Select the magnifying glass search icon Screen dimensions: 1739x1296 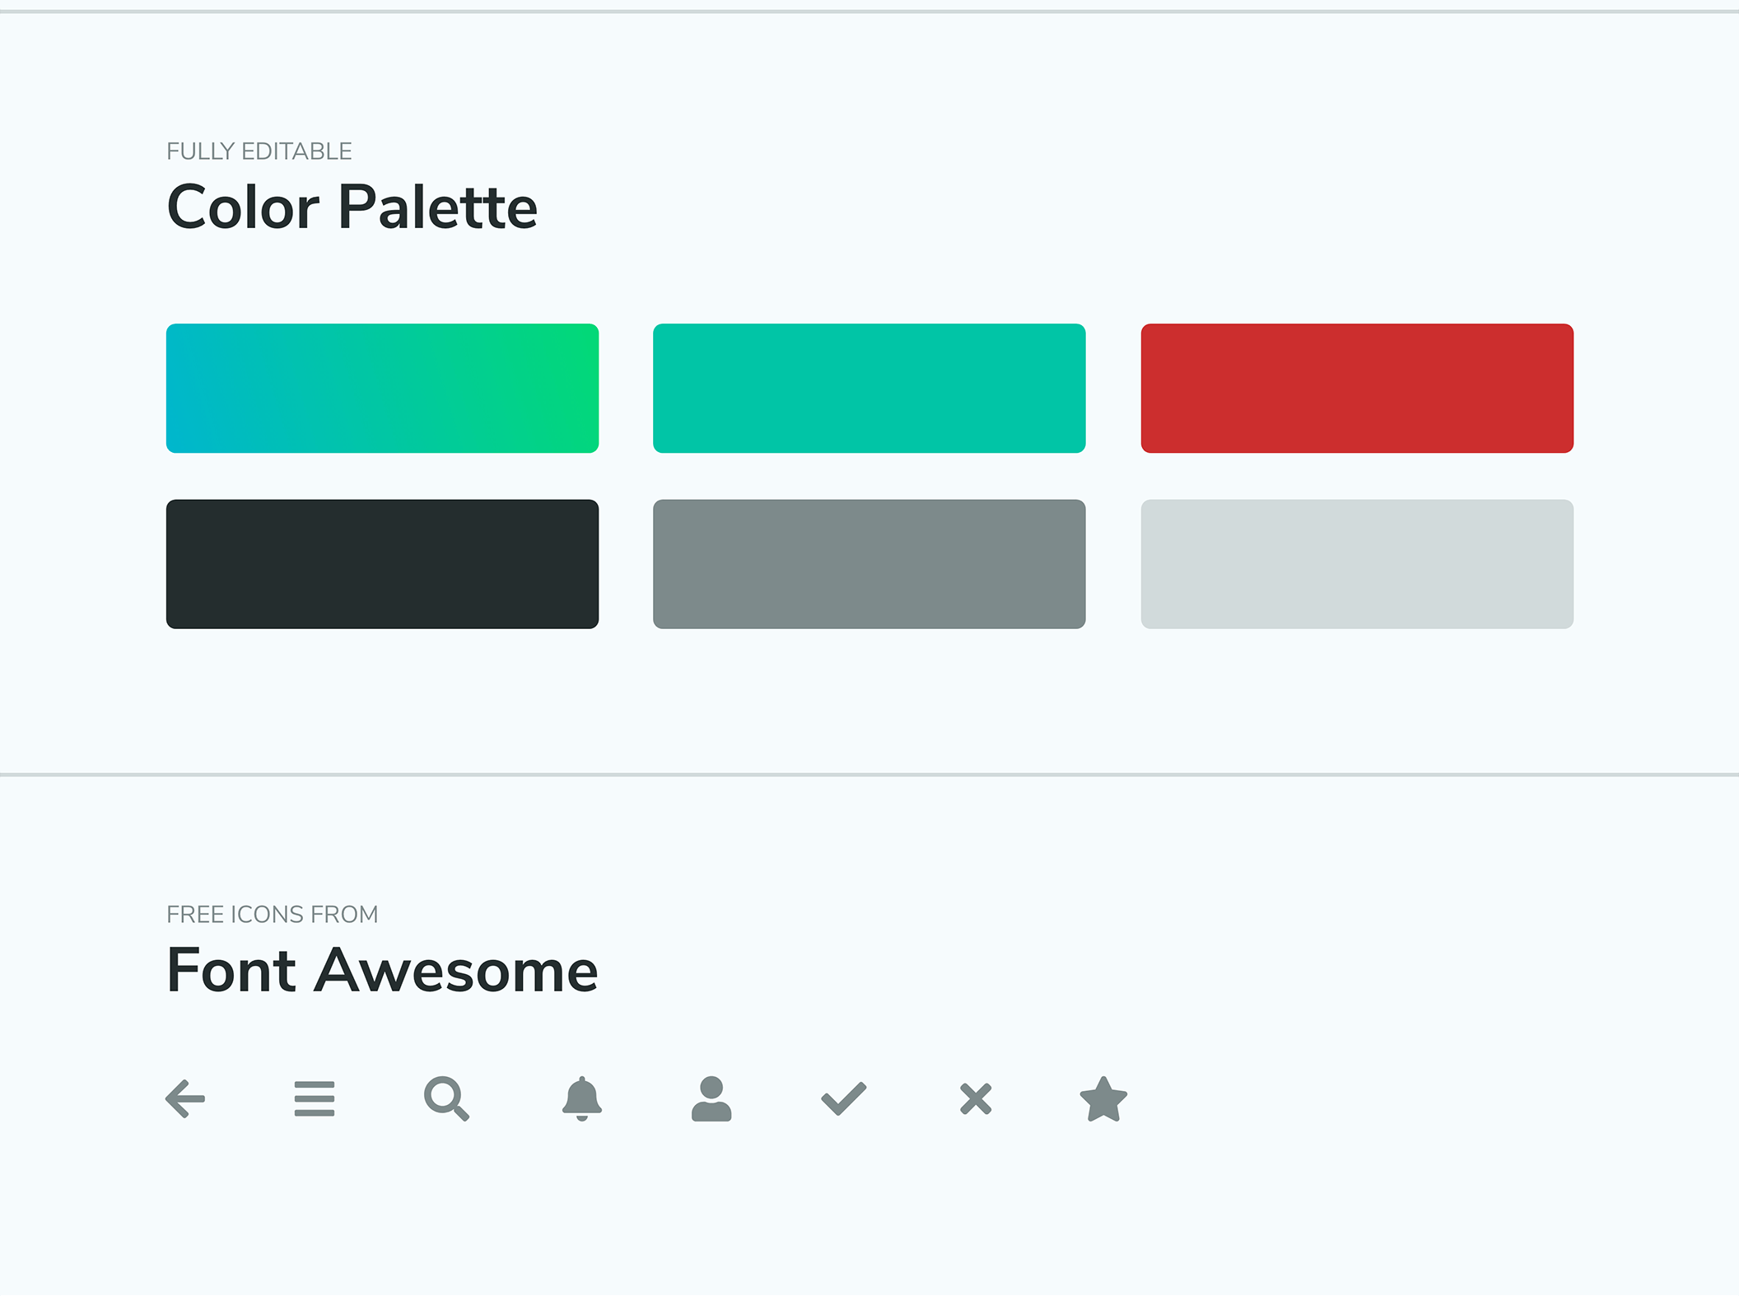[446, 1098]
